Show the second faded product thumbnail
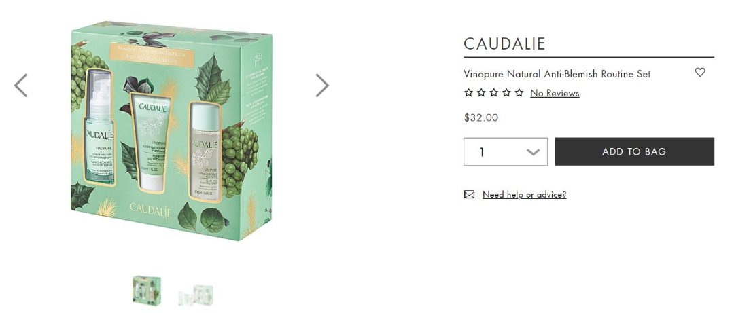The height and width of the screenshot is (313, 734). click(196, 295)
